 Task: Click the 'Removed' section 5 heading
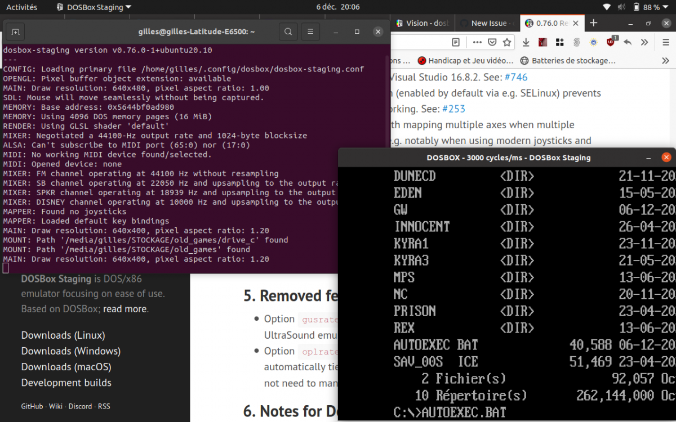coord(291,296)
